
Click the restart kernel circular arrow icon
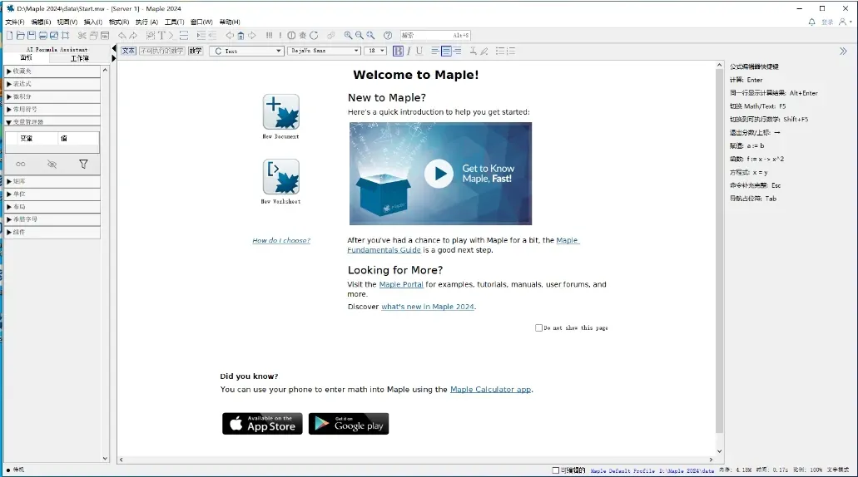tap(314, 36)
